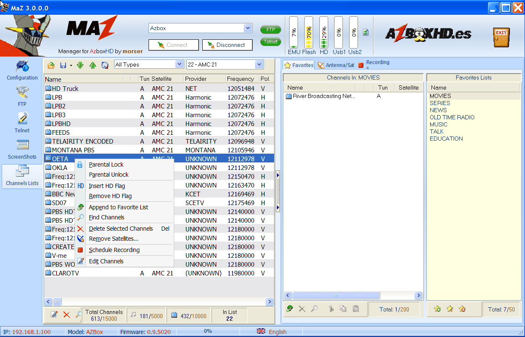Click the delete favorites list star icon
The height and width of the screenshot is (337, 525).
(x=462, y=309)
